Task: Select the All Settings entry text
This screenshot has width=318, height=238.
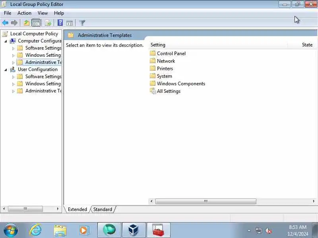Action: (x=169, y=91)
